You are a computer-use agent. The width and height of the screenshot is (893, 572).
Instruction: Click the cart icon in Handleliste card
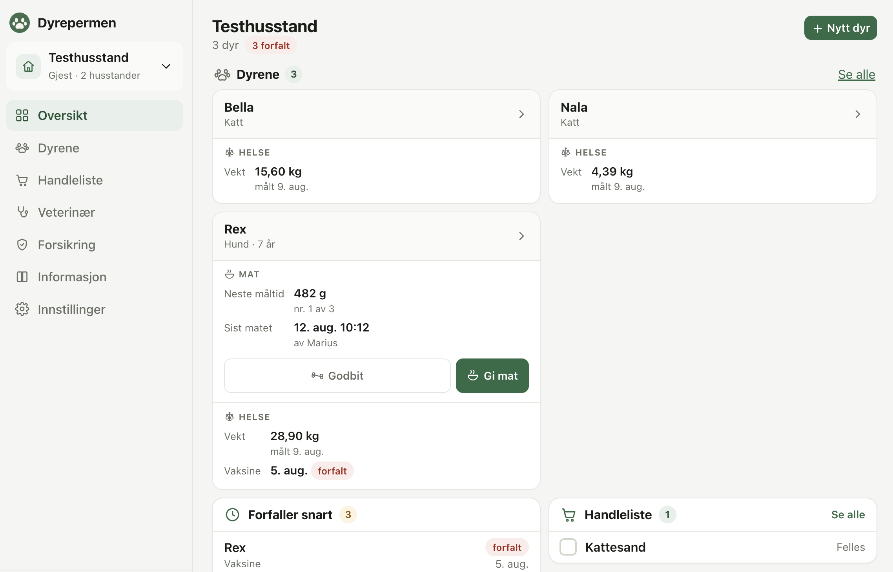pyautogui.click(x=569, y=515)
